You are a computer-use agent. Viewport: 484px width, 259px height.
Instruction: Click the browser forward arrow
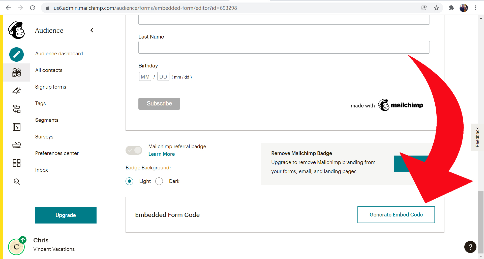20,8
